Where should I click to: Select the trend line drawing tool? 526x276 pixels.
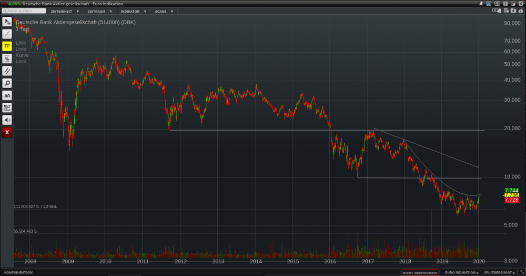click(7, 34)
